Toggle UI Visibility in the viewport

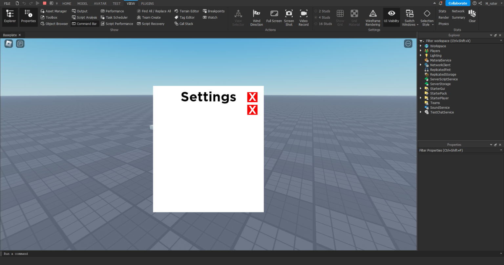click(x=391, y=17)
